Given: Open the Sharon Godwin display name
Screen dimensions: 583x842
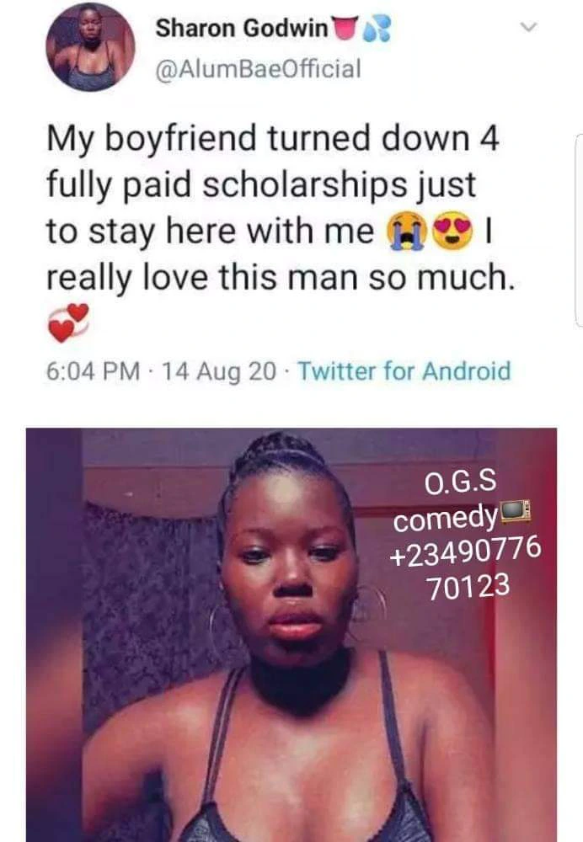Looking at the screenshot, I should [242, 28].
